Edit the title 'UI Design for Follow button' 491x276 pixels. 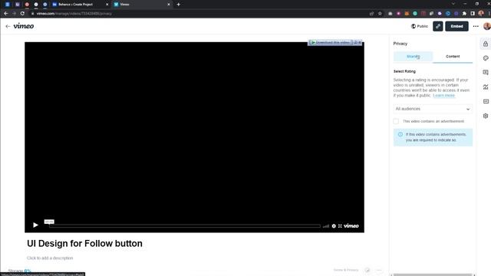(x=84, y=244)
